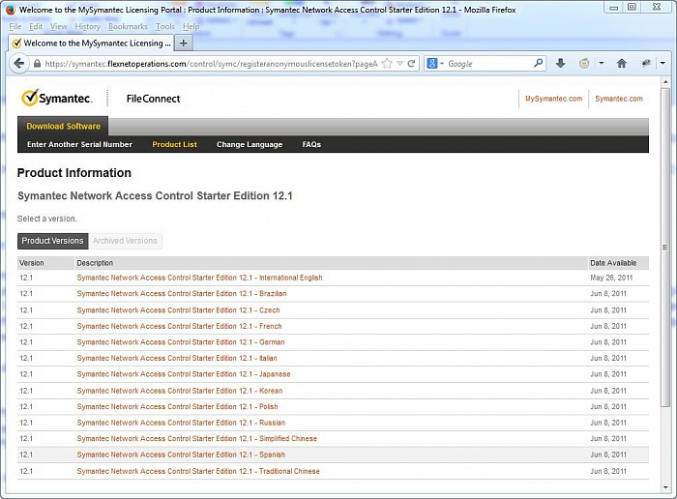Open the View menu

[59, 27]
